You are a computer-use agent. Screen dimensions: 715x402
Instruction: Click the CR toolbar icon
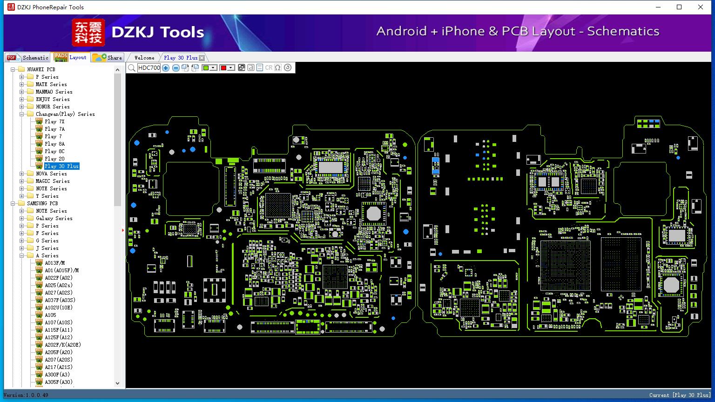pos(269,68)
